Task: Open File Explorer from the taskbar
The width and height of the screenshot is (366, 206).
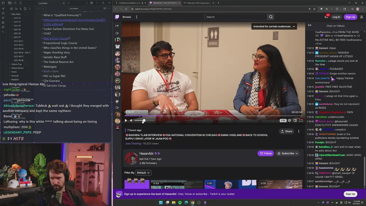Action: (174, 203)
